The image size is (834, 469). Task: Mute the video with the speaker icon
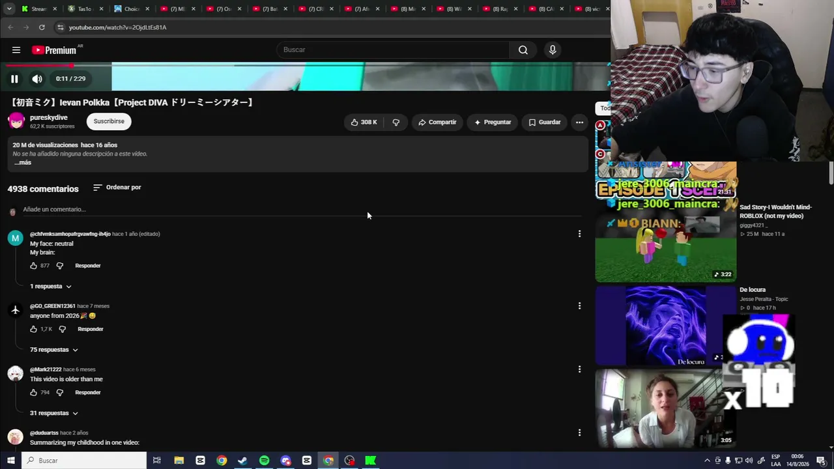37,79
